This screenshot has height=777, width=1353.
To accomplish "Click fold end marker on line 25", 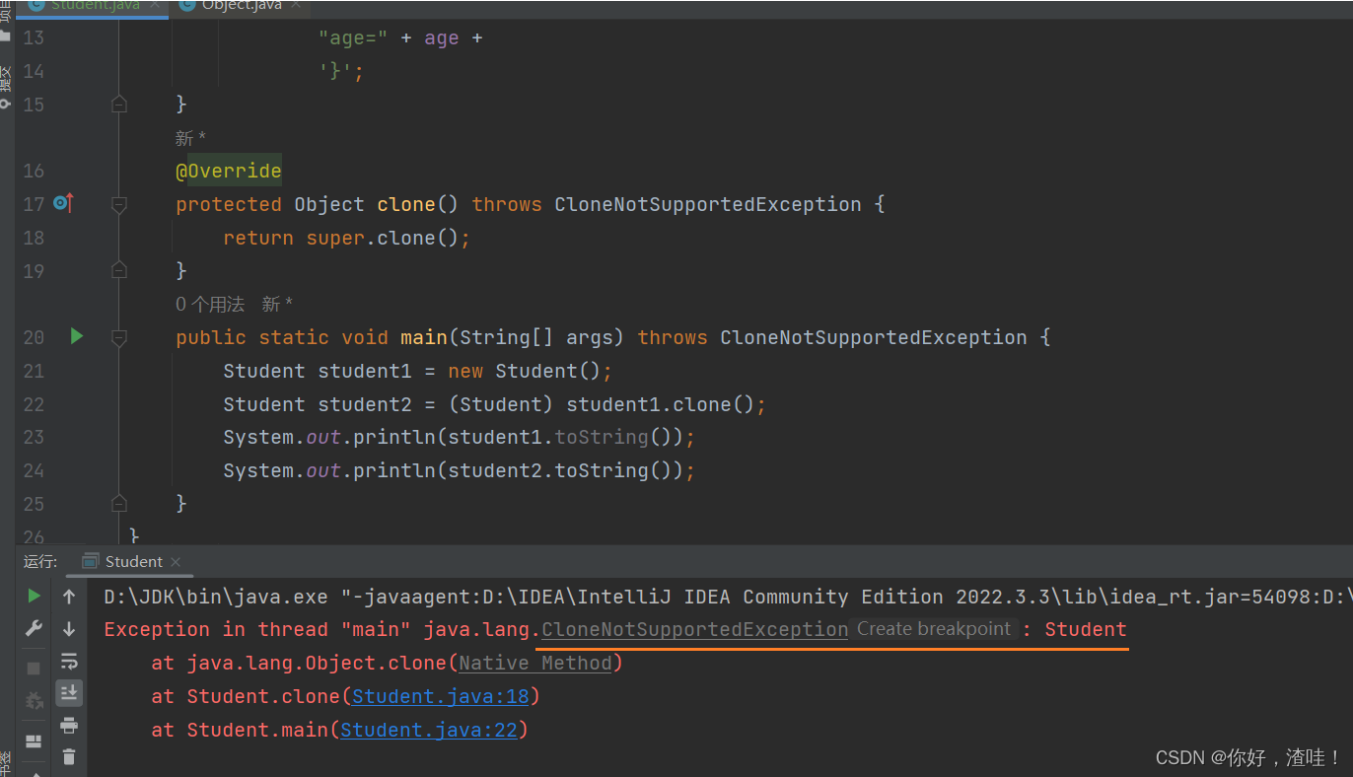I will [x=119, y=503].
